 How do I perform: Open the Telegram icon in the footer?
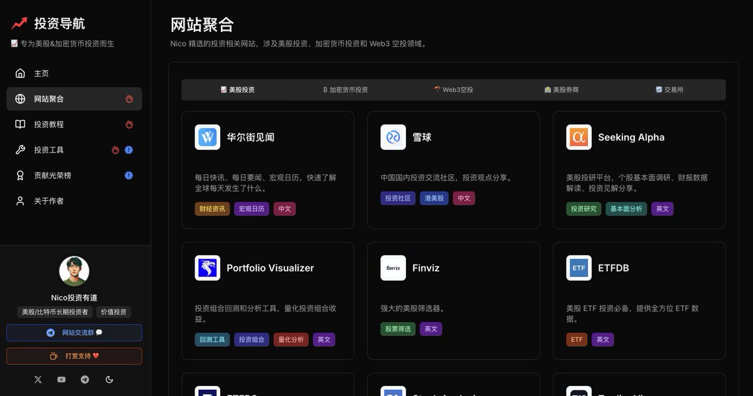tap(85, 379)
